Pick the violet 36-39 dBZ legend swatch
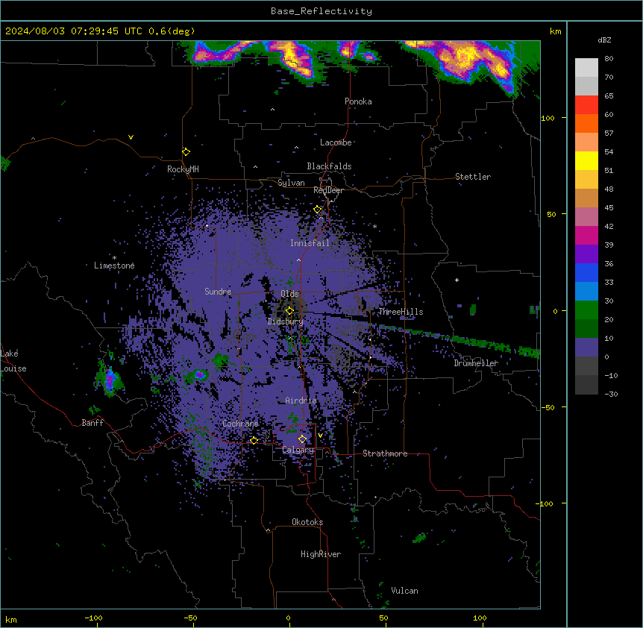This screenshot has height=628, width=643. (x=586, y=254)
